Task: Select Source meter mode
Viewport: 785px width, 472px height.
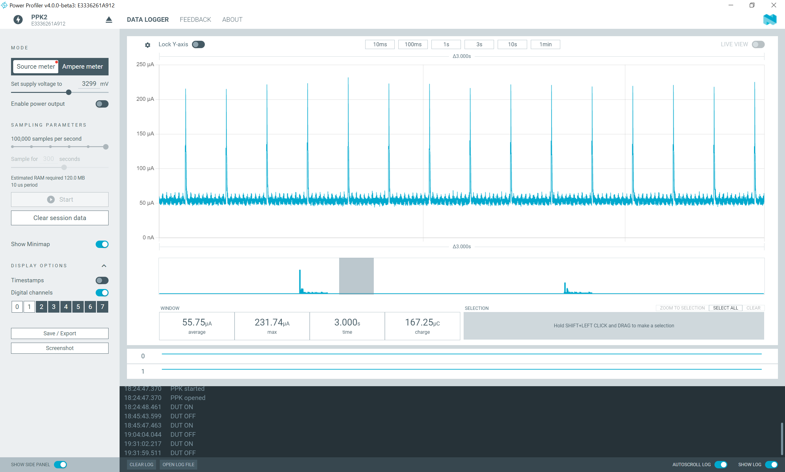Action: [36, 67]
